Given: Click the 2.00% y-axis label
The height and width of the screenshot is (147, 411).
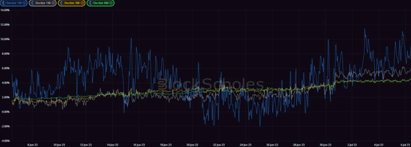Looking at the screenshot, I should click(5, 97).
